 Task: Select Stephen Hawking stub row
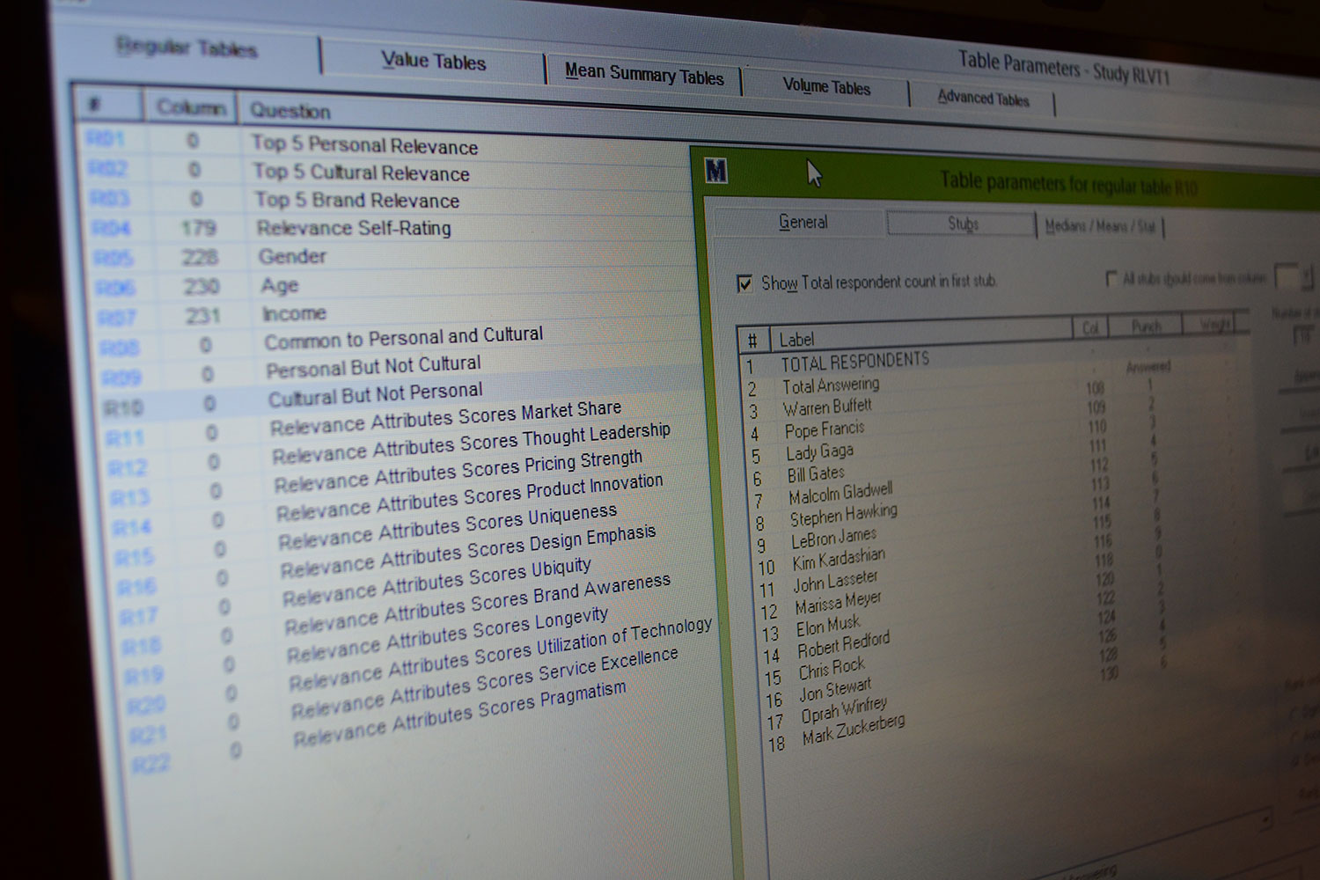pyautogui.click(x=843, y=514)
